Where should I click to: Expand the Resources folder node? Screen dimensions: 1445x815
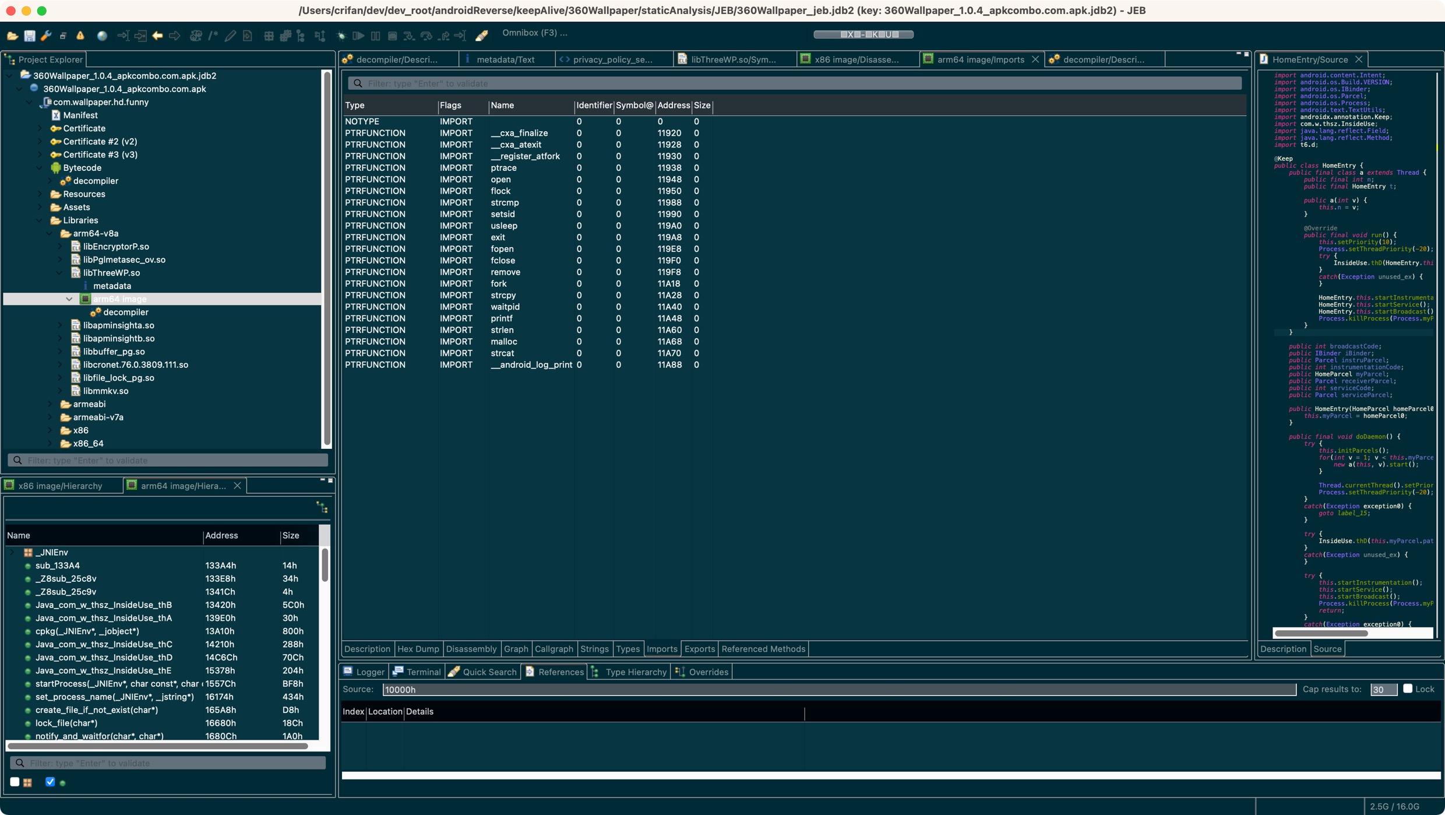click(40, 194)
